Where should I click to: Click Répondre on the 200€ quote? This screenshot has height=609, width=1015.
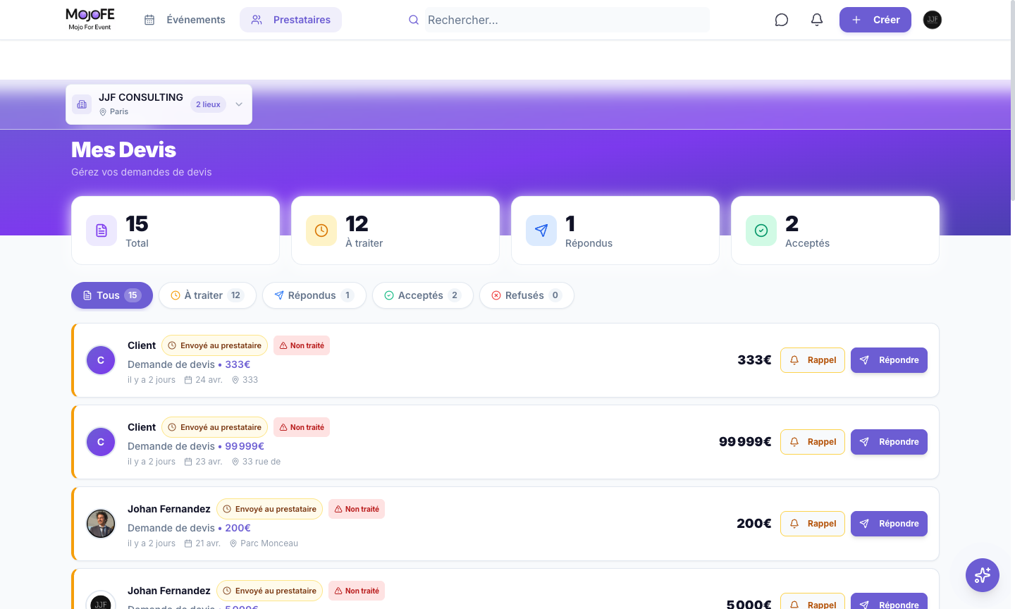pos(889,524)
